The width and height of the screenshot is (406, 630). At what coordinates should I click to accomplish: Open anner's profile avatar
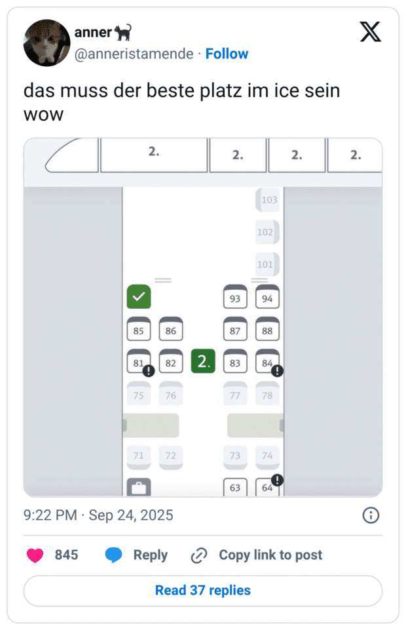pyautogui.click(x=46, y=43)
